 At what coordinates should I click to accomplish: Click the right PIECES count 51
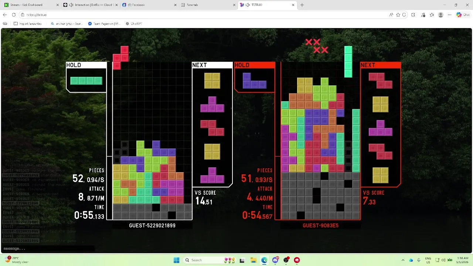246,179
